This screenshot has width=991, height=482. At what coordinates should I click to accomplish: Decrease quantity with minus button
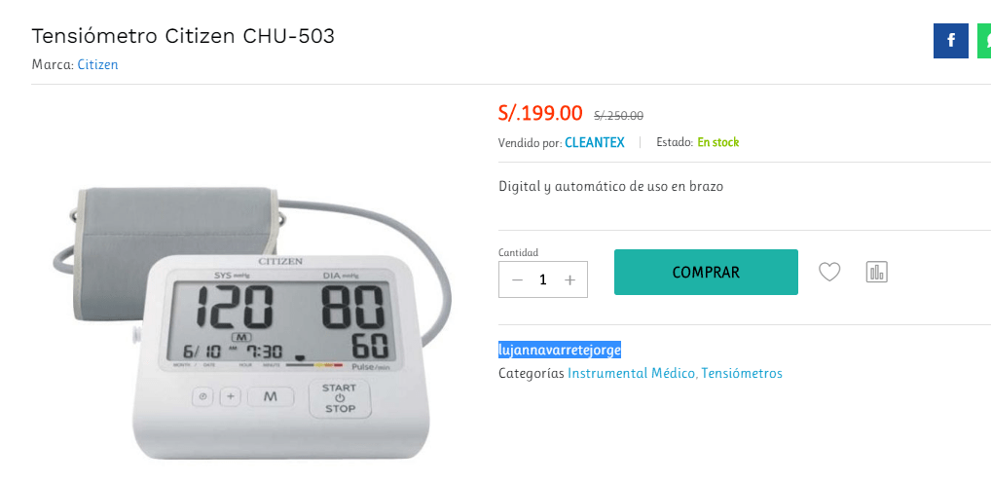point(517,279)
